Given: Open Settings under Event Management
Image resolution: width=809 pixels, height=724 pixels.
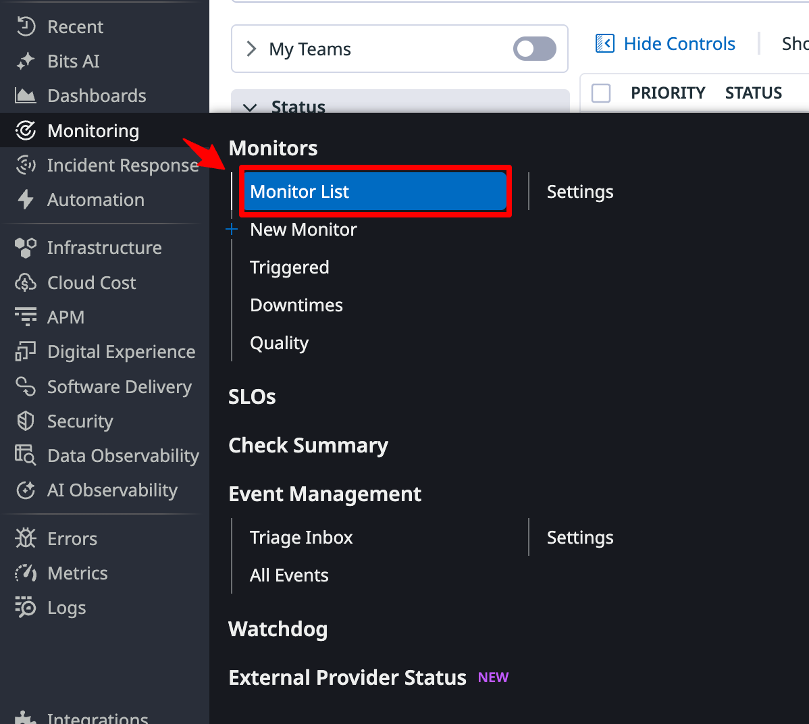Looking at the screenshot, I should click(579, 538).
